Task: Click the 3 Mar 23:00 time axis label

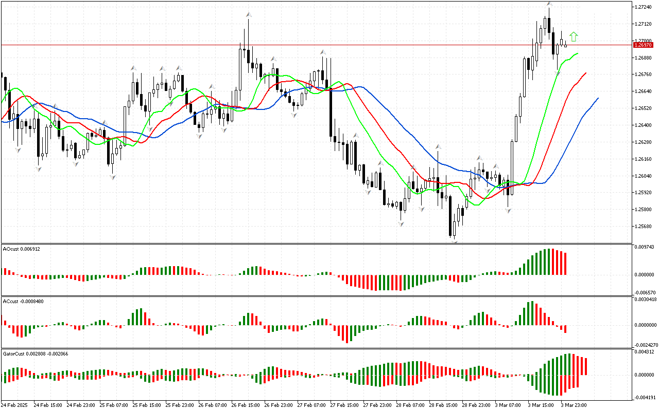Action: click(x=574, y=405)
